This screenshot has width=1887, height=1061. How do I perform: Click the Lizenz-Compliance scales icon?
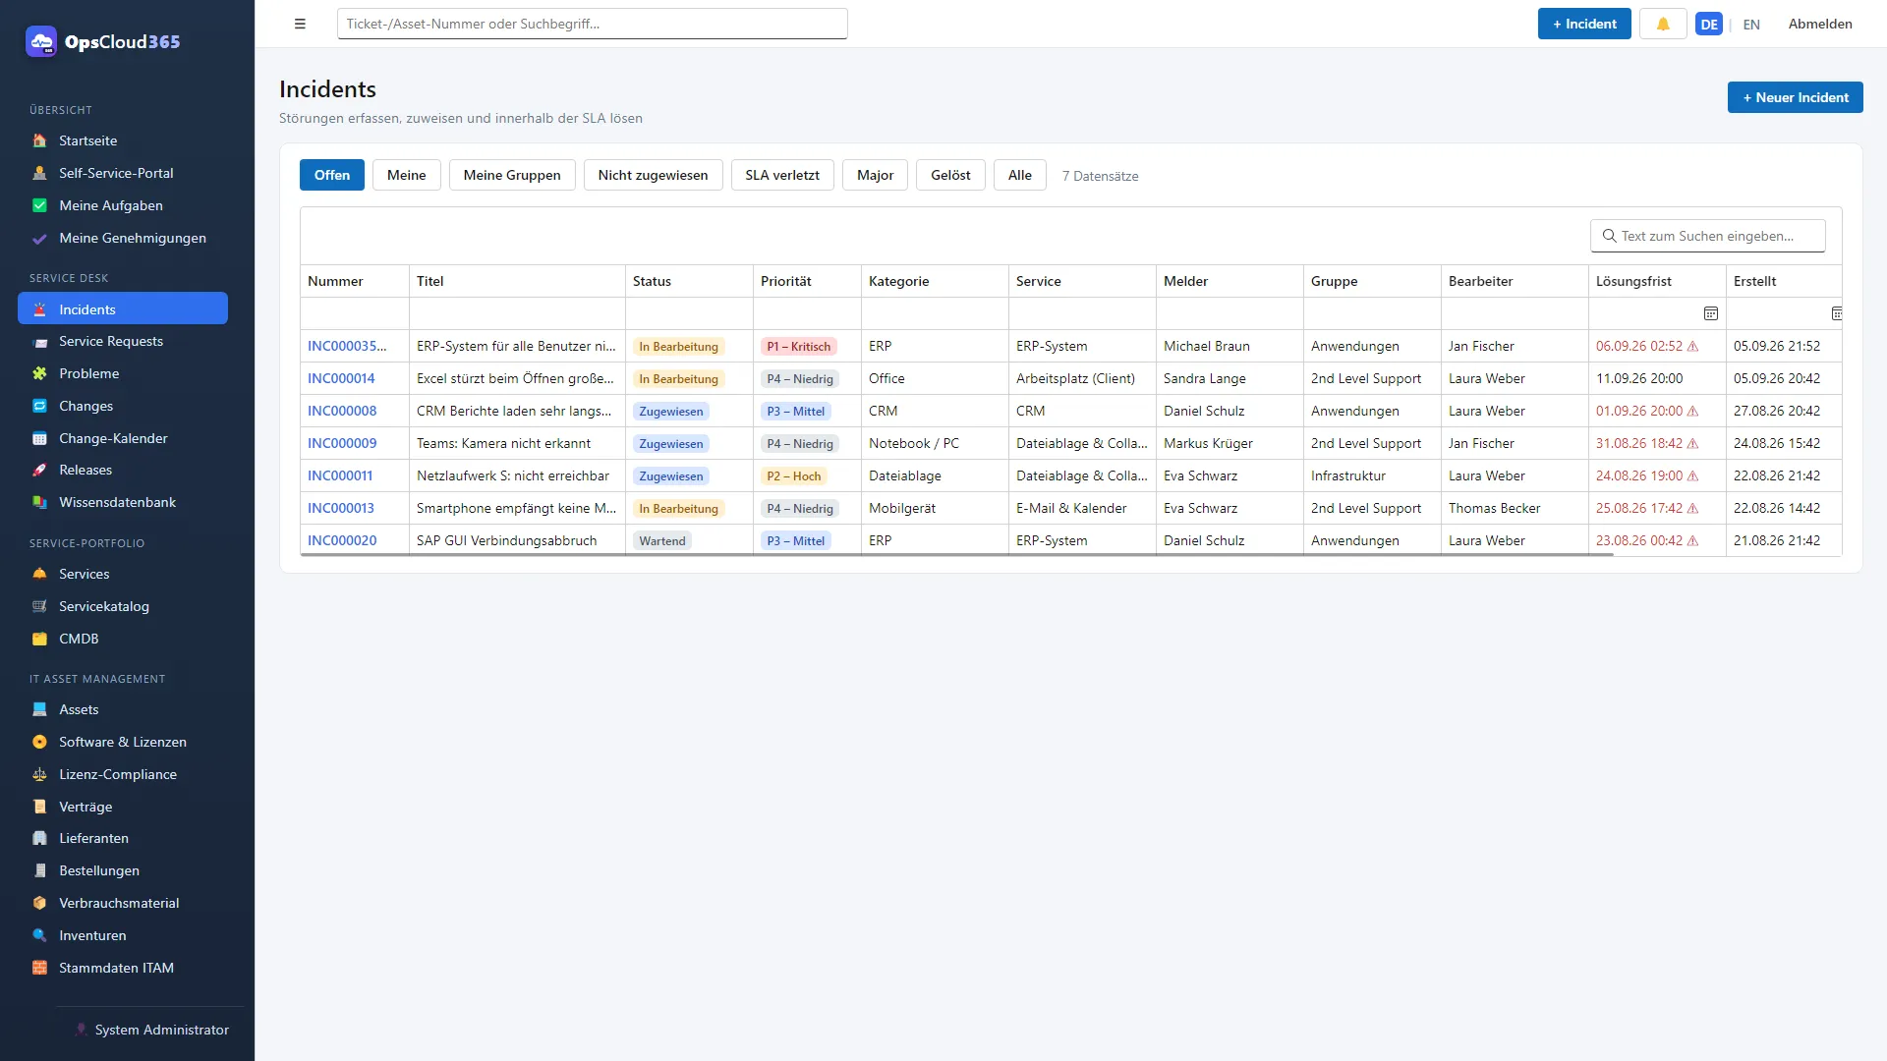[x=39, y=774]
